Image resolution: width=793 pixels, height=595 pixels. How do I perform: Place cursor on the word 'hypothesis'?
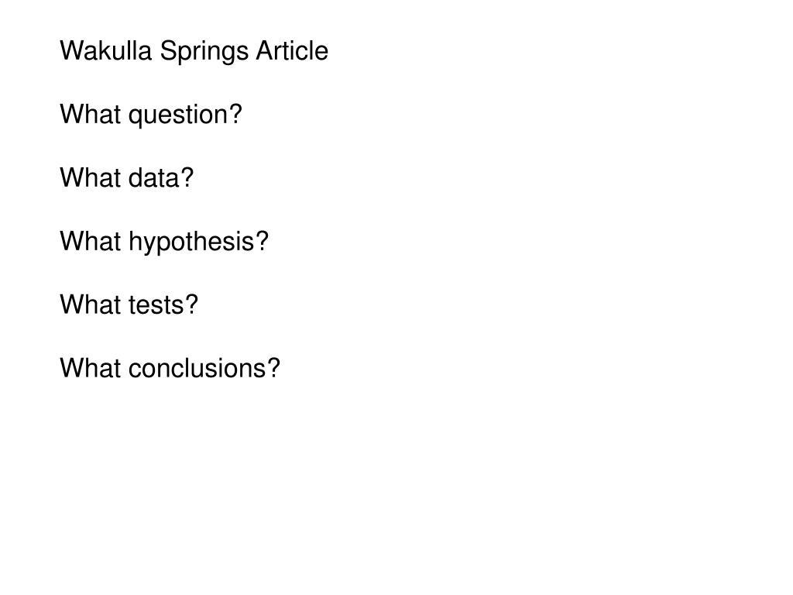click(192, 242)
